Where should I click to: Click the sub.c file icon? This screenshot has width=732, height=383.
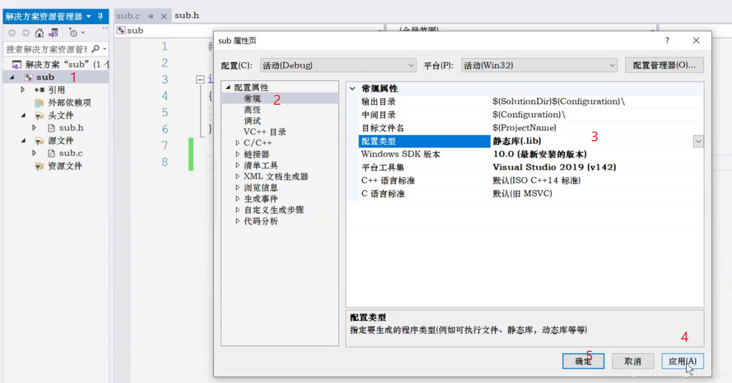click(x=52, y=153)
